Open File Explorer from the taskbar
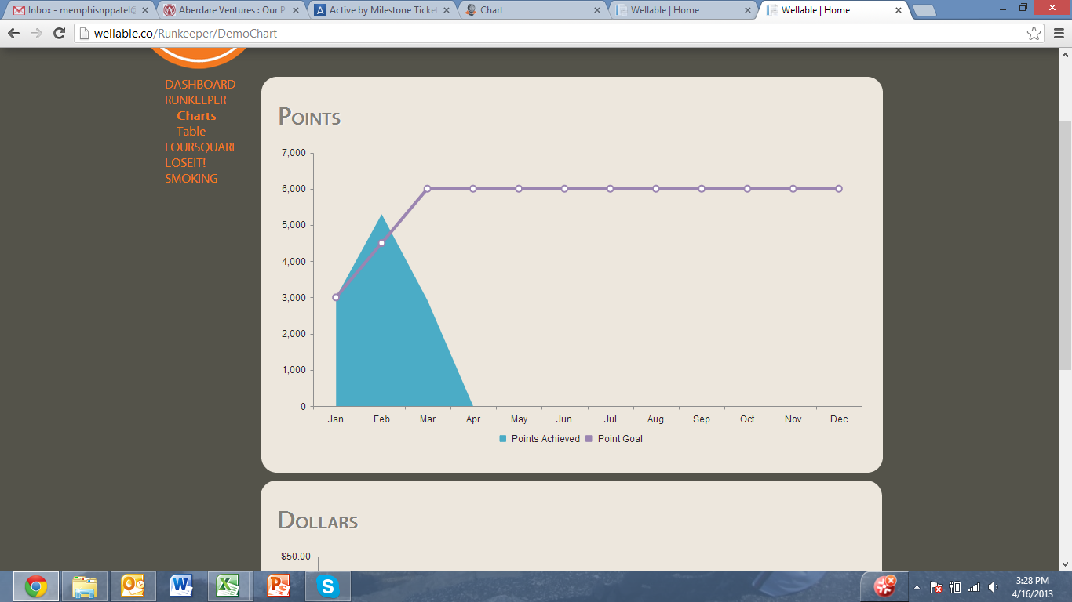The width and height of the screenshot is (1072, 602). 85,586
